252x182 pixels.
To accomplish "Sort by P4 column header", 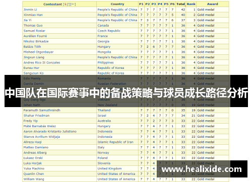I will (160, 4).
